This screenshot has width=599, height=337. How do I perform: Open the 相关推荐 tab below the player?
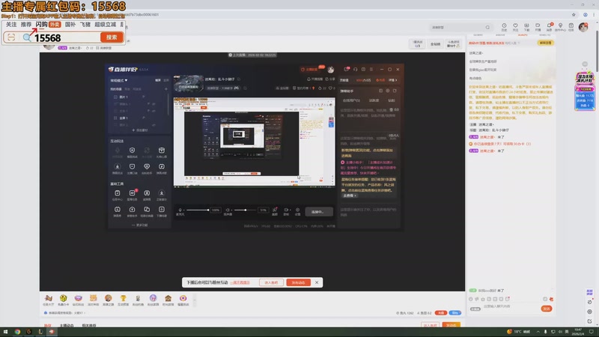tap(89, 326)
